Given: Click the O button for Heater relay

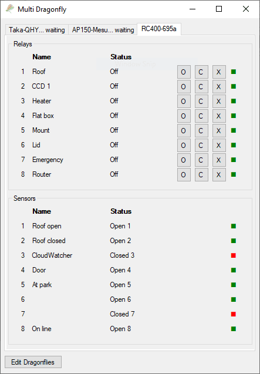Looking at the screenshot, I should 184,101.
